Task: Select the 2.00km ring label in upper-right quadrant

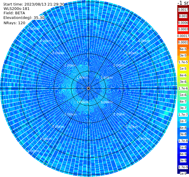Action: [119, 65]
